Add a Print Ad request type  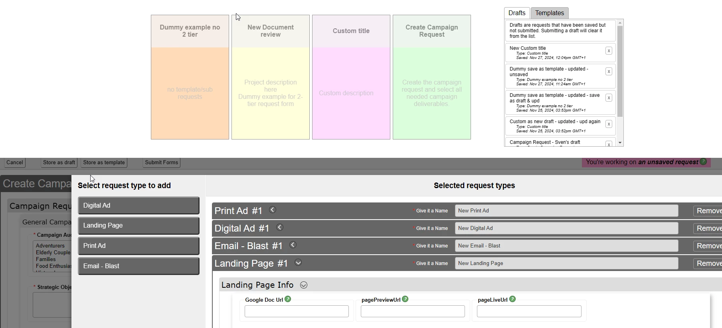coord(138,246)
